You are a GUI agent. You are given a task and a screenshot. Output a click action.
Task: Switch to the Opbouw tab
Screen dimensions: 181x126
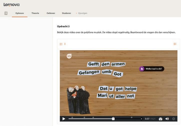pos(19,13)
